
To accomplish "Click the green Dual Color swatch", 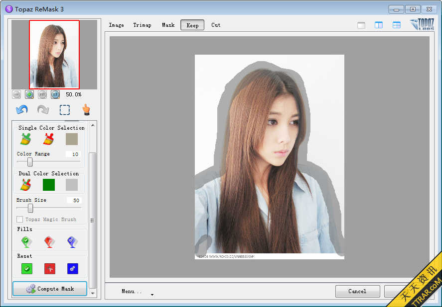I will click(49, 185).
